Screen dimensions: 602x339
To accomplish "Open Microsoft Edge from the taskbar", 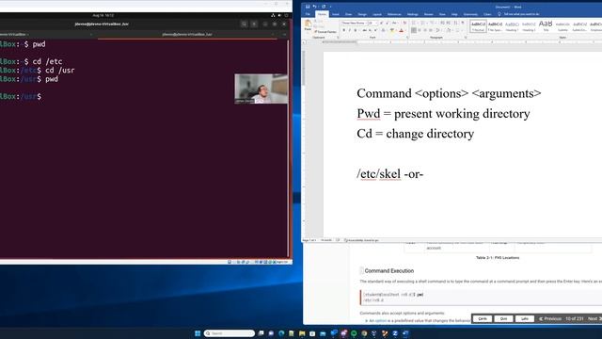I will (281, 333).
